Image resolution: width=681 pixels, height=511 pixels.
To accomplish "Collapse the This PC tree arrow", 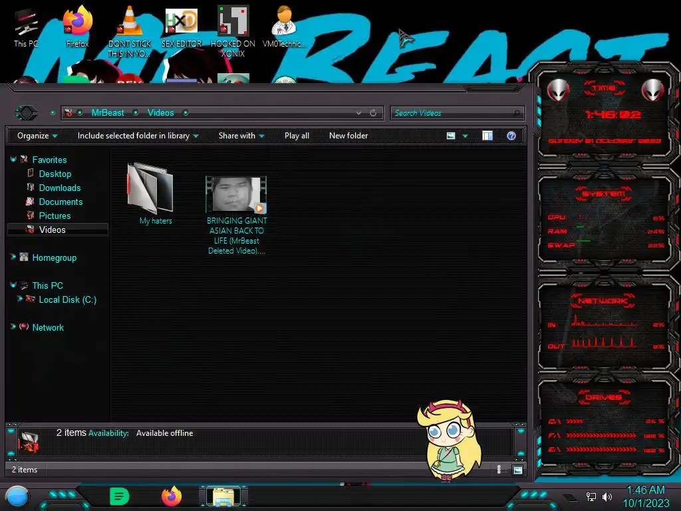I will pyautogui.click(x=13, y=285).
